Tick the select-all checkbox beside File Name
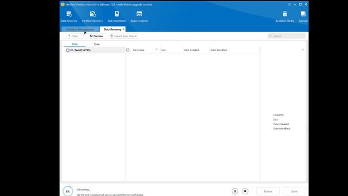 [128, 50]
